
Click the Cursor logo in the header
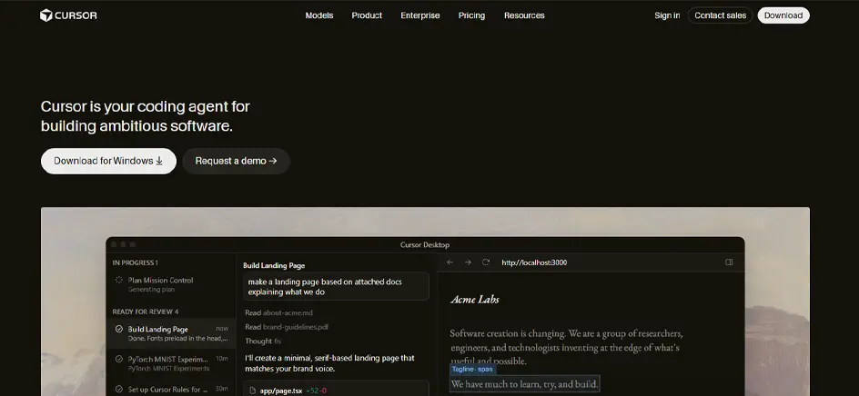pos(68,15)
